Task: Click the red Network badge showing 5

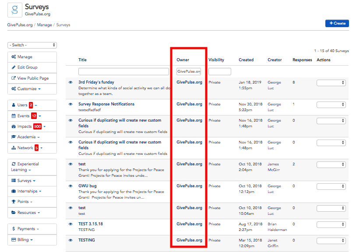Action: (36, 148)
